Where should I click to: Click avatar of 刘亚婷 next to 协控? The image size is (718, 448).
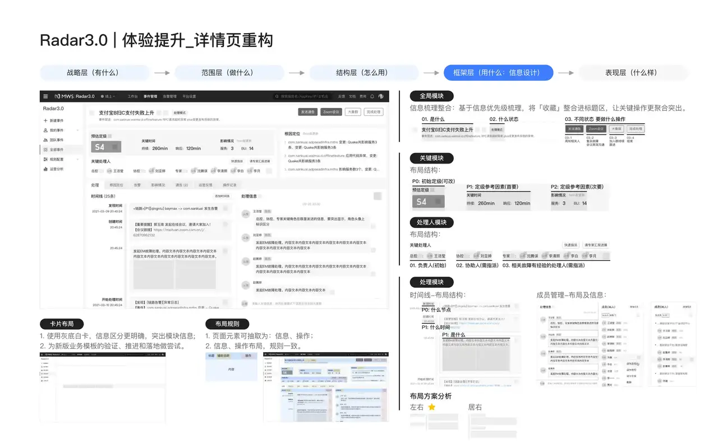(150, 170)
